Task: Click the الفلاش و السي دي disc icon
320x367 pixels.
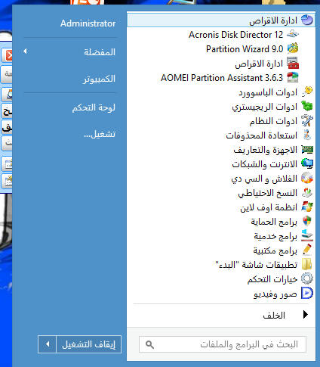Action: tap(307, 178)
